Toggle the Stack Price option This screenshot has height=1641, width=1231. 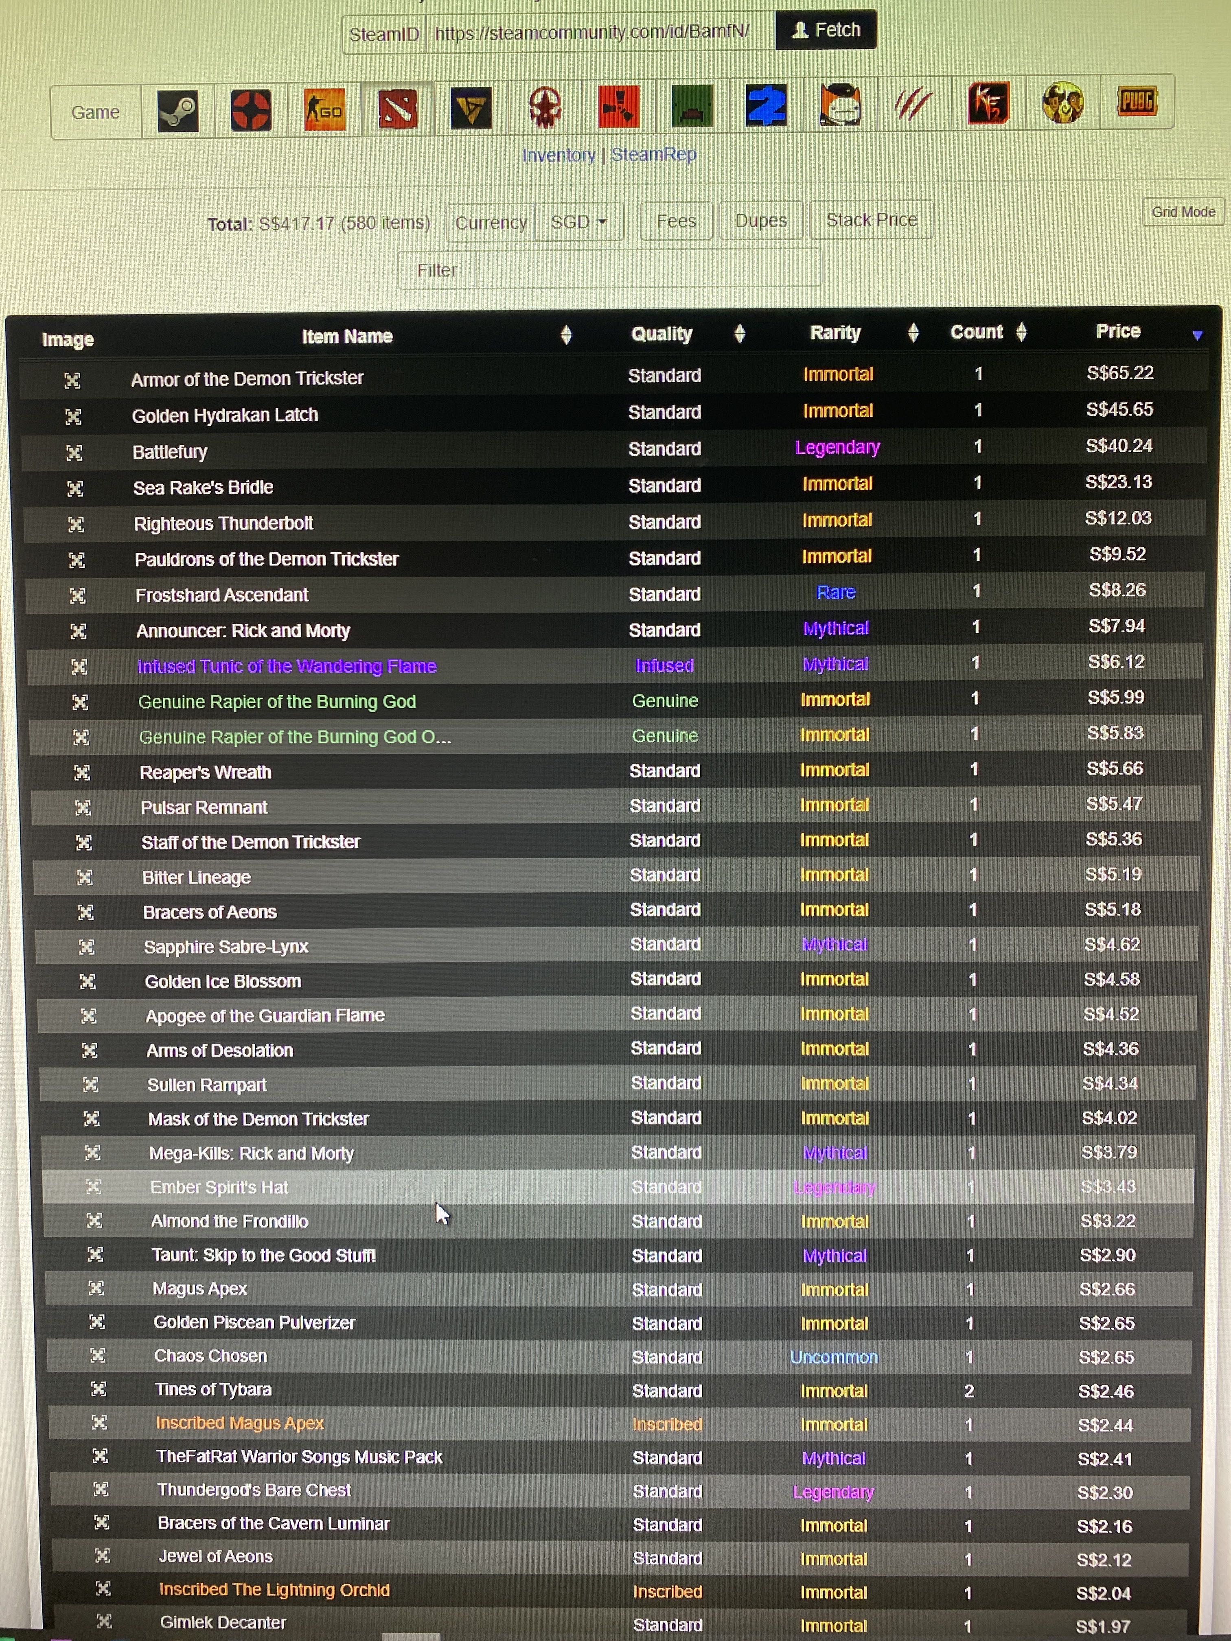point(871,220)
